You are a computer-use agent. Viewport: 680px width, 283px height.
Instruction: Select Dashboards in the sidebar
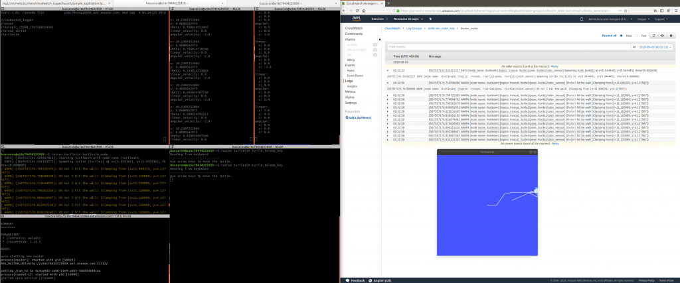tap(355, 34)
